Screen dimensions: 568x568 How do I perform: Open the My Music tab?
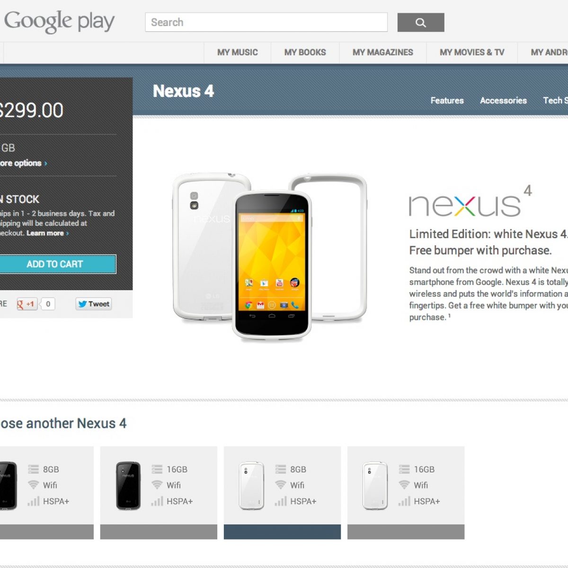pos(237,53)
